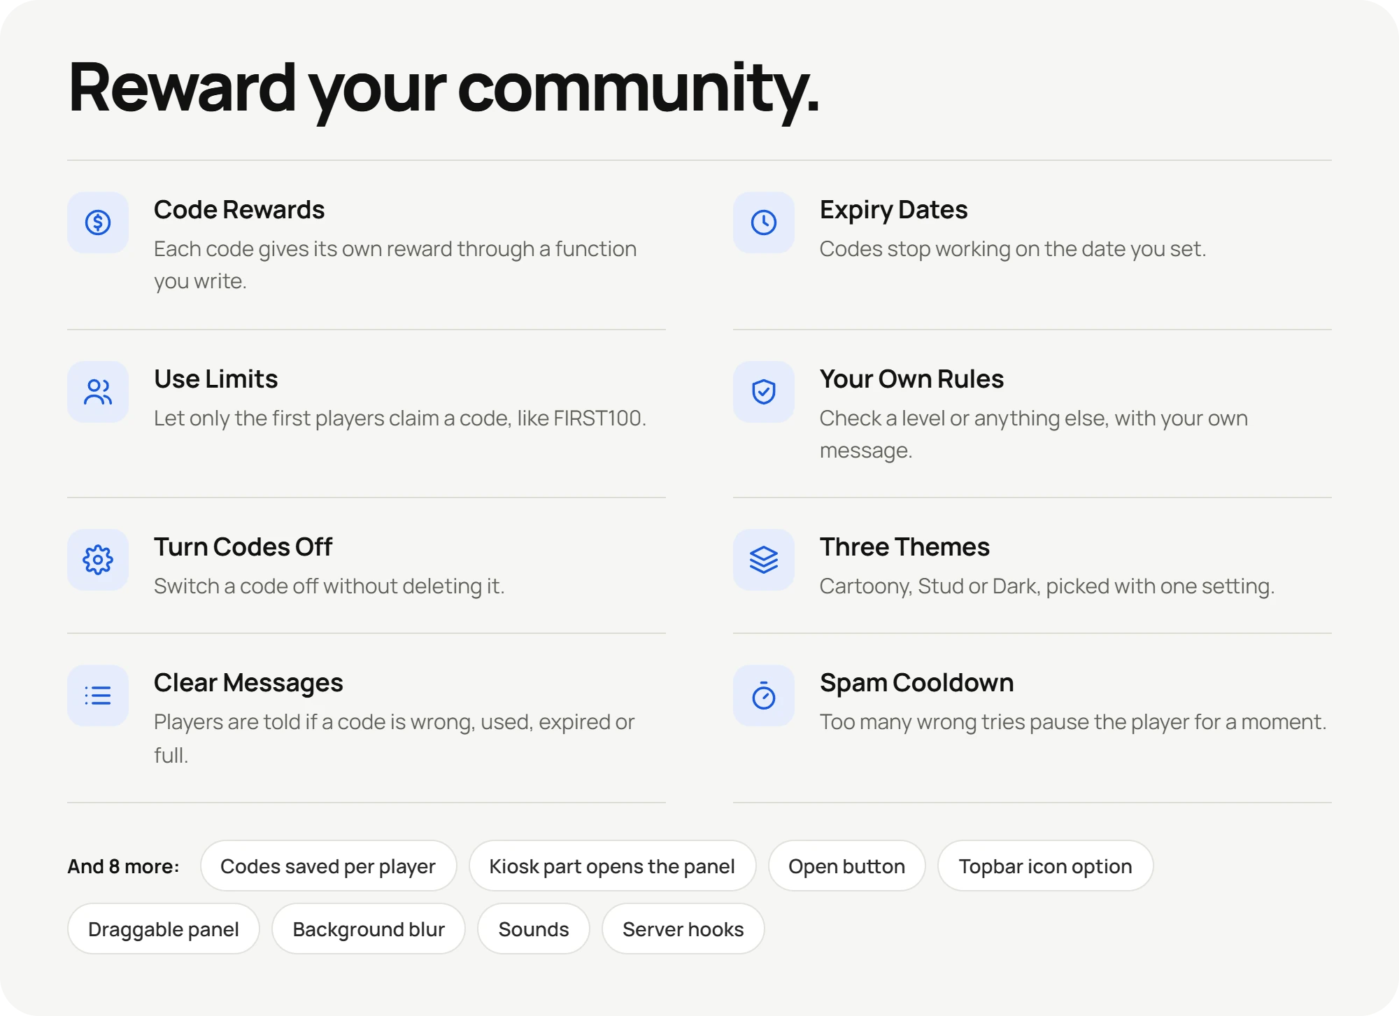This screenshot has height=1016, width=1399.
Task: Click the layers icon for Three Themes
Action: click(764, 560)
